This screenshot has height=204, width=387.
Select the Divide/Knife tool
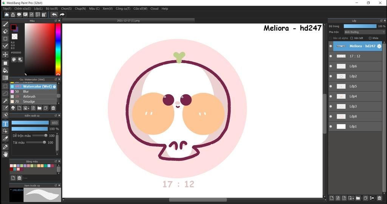[5, 138]
